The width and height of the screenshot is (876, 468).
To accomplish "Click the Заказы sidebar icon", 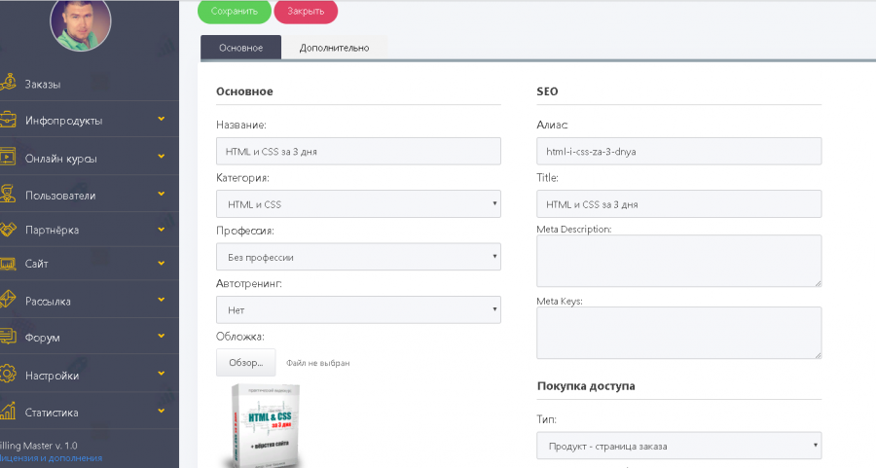I will (x=7, y=84).
